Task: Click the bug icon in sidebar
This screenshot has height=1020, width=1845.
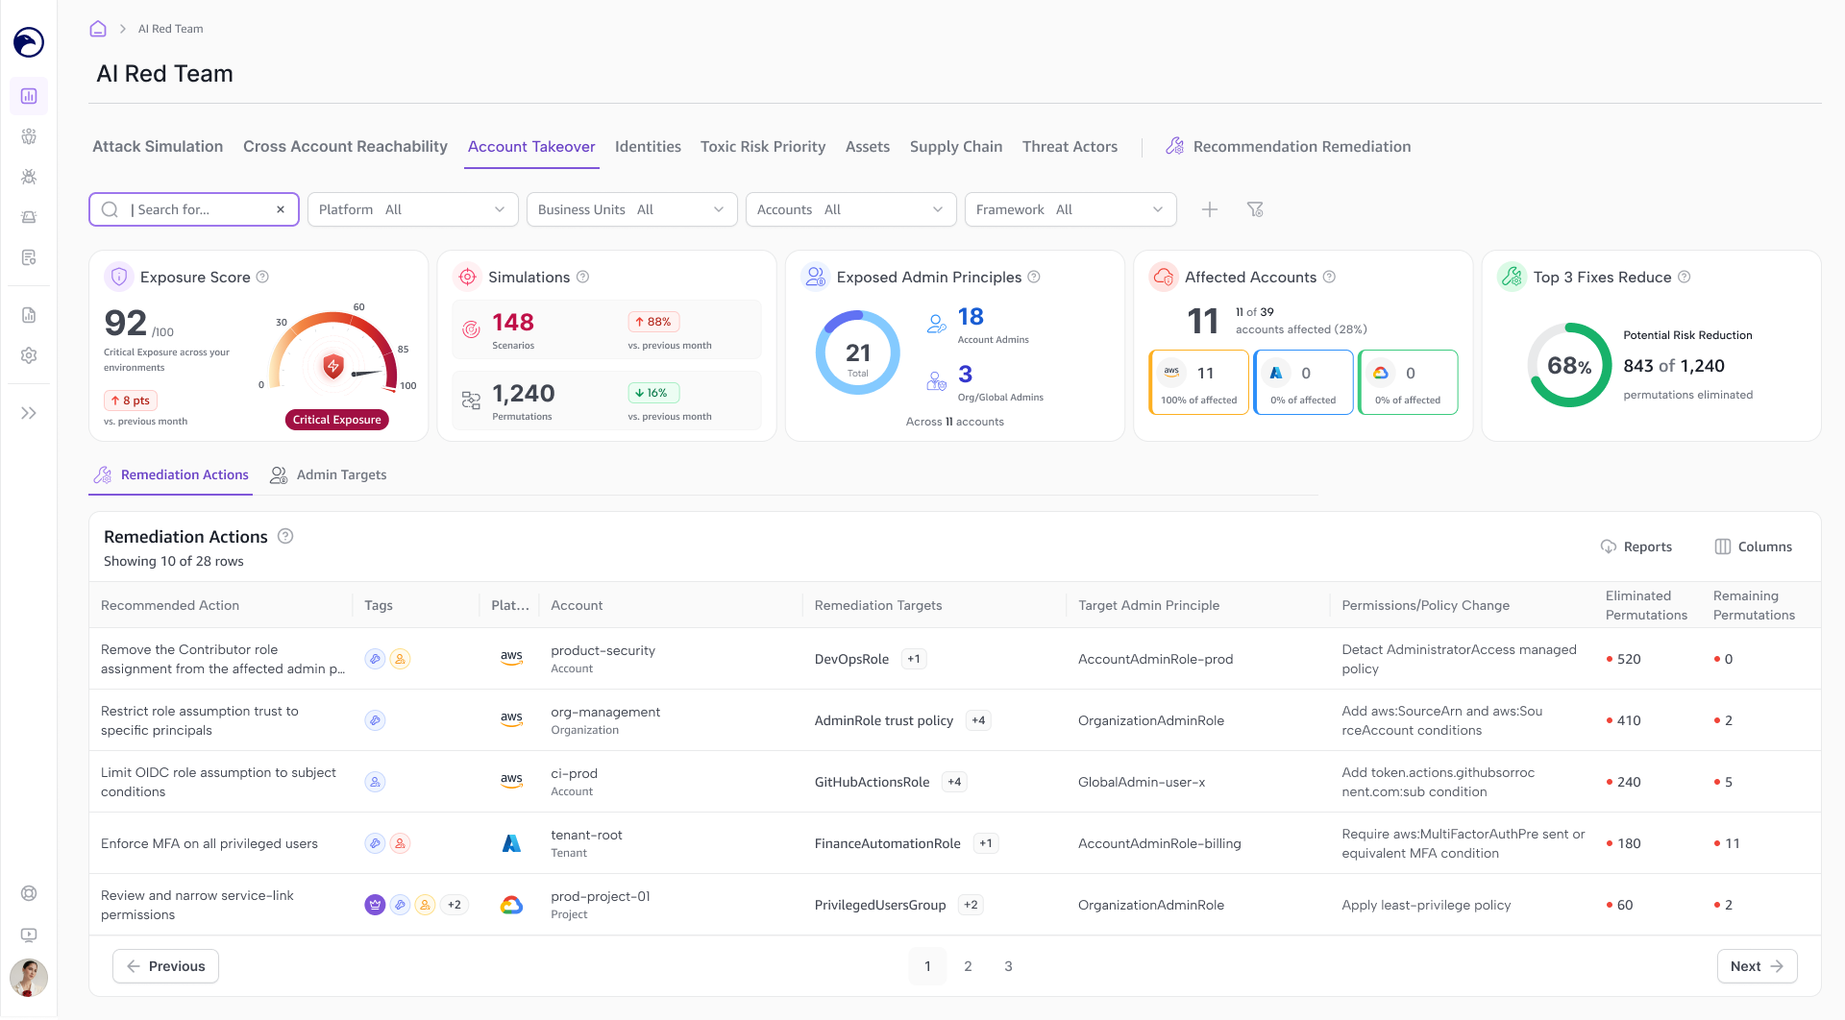Action: click(x=29, y=177)
